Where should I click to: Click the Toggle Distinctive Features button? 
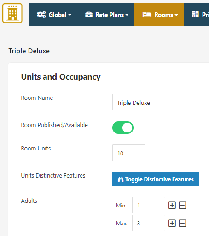pyautogui.click(x=156, y=179)
